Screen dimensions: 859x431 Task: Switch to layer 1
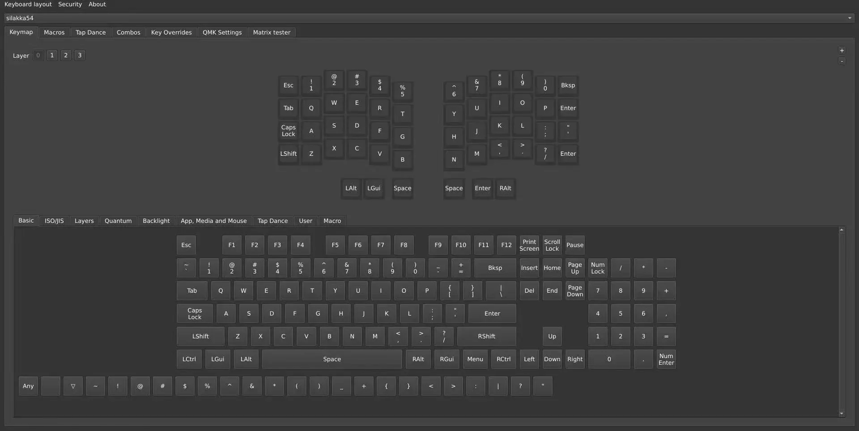coord(52,55)
